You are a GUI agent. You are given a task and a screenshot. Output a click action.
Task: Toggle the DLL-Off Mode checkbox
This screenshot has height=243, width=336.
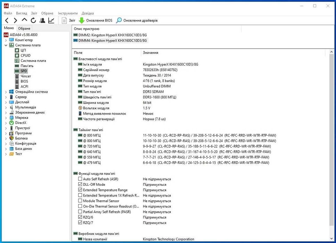click(x=80, y=184)
